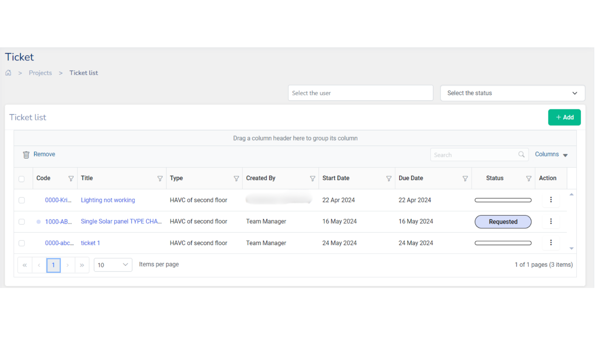Image resolution: width=603 pixels, height=339 pixels.
Task: Open filter for the Due Date column
Action: click(x=465, y=179)
